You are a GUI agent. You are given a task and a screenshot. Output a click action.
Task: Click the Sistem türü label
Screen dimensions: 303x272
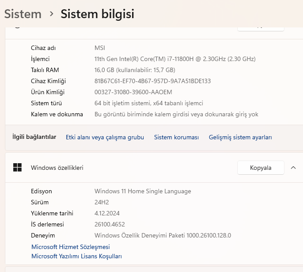[46, 103]
